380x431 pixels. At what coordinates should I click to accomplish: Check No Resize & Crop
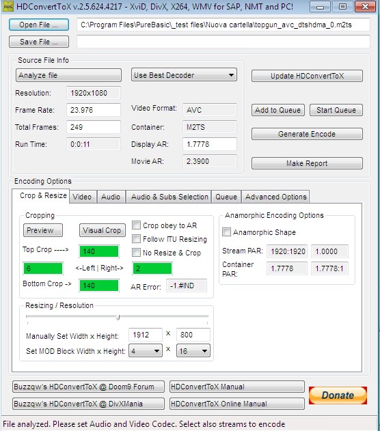(137, 252)
